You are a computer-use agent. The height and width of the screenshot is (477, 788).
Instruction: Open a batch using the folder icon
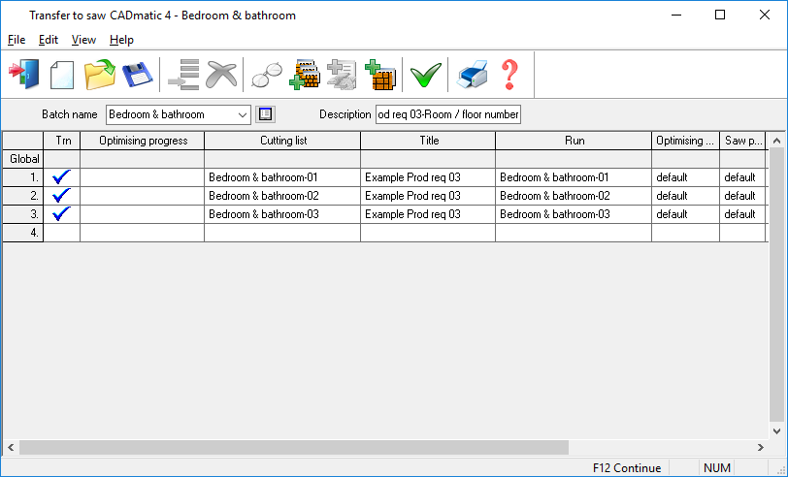[99, 75]
